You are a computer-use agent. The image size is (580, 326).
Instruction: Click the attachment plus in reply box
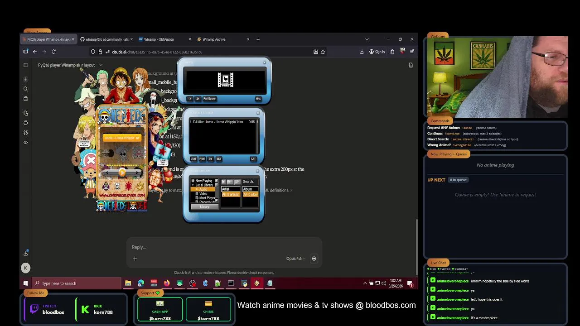135,259
